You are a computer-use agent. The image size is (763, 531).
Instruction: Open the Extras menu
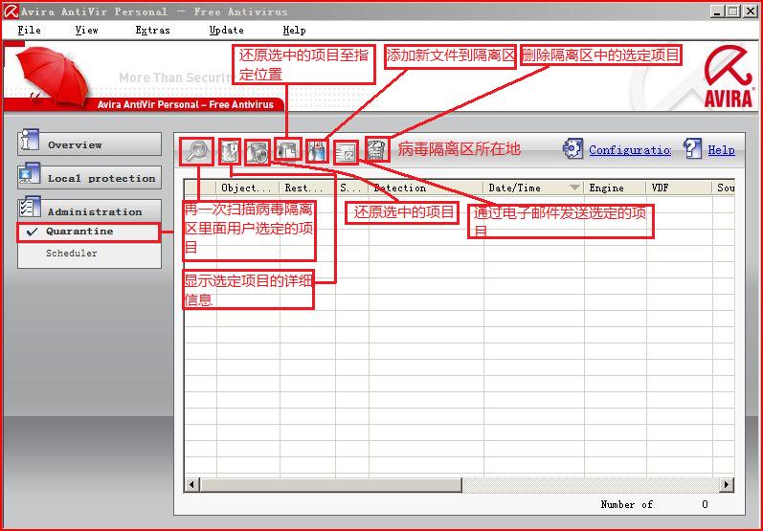153,31
